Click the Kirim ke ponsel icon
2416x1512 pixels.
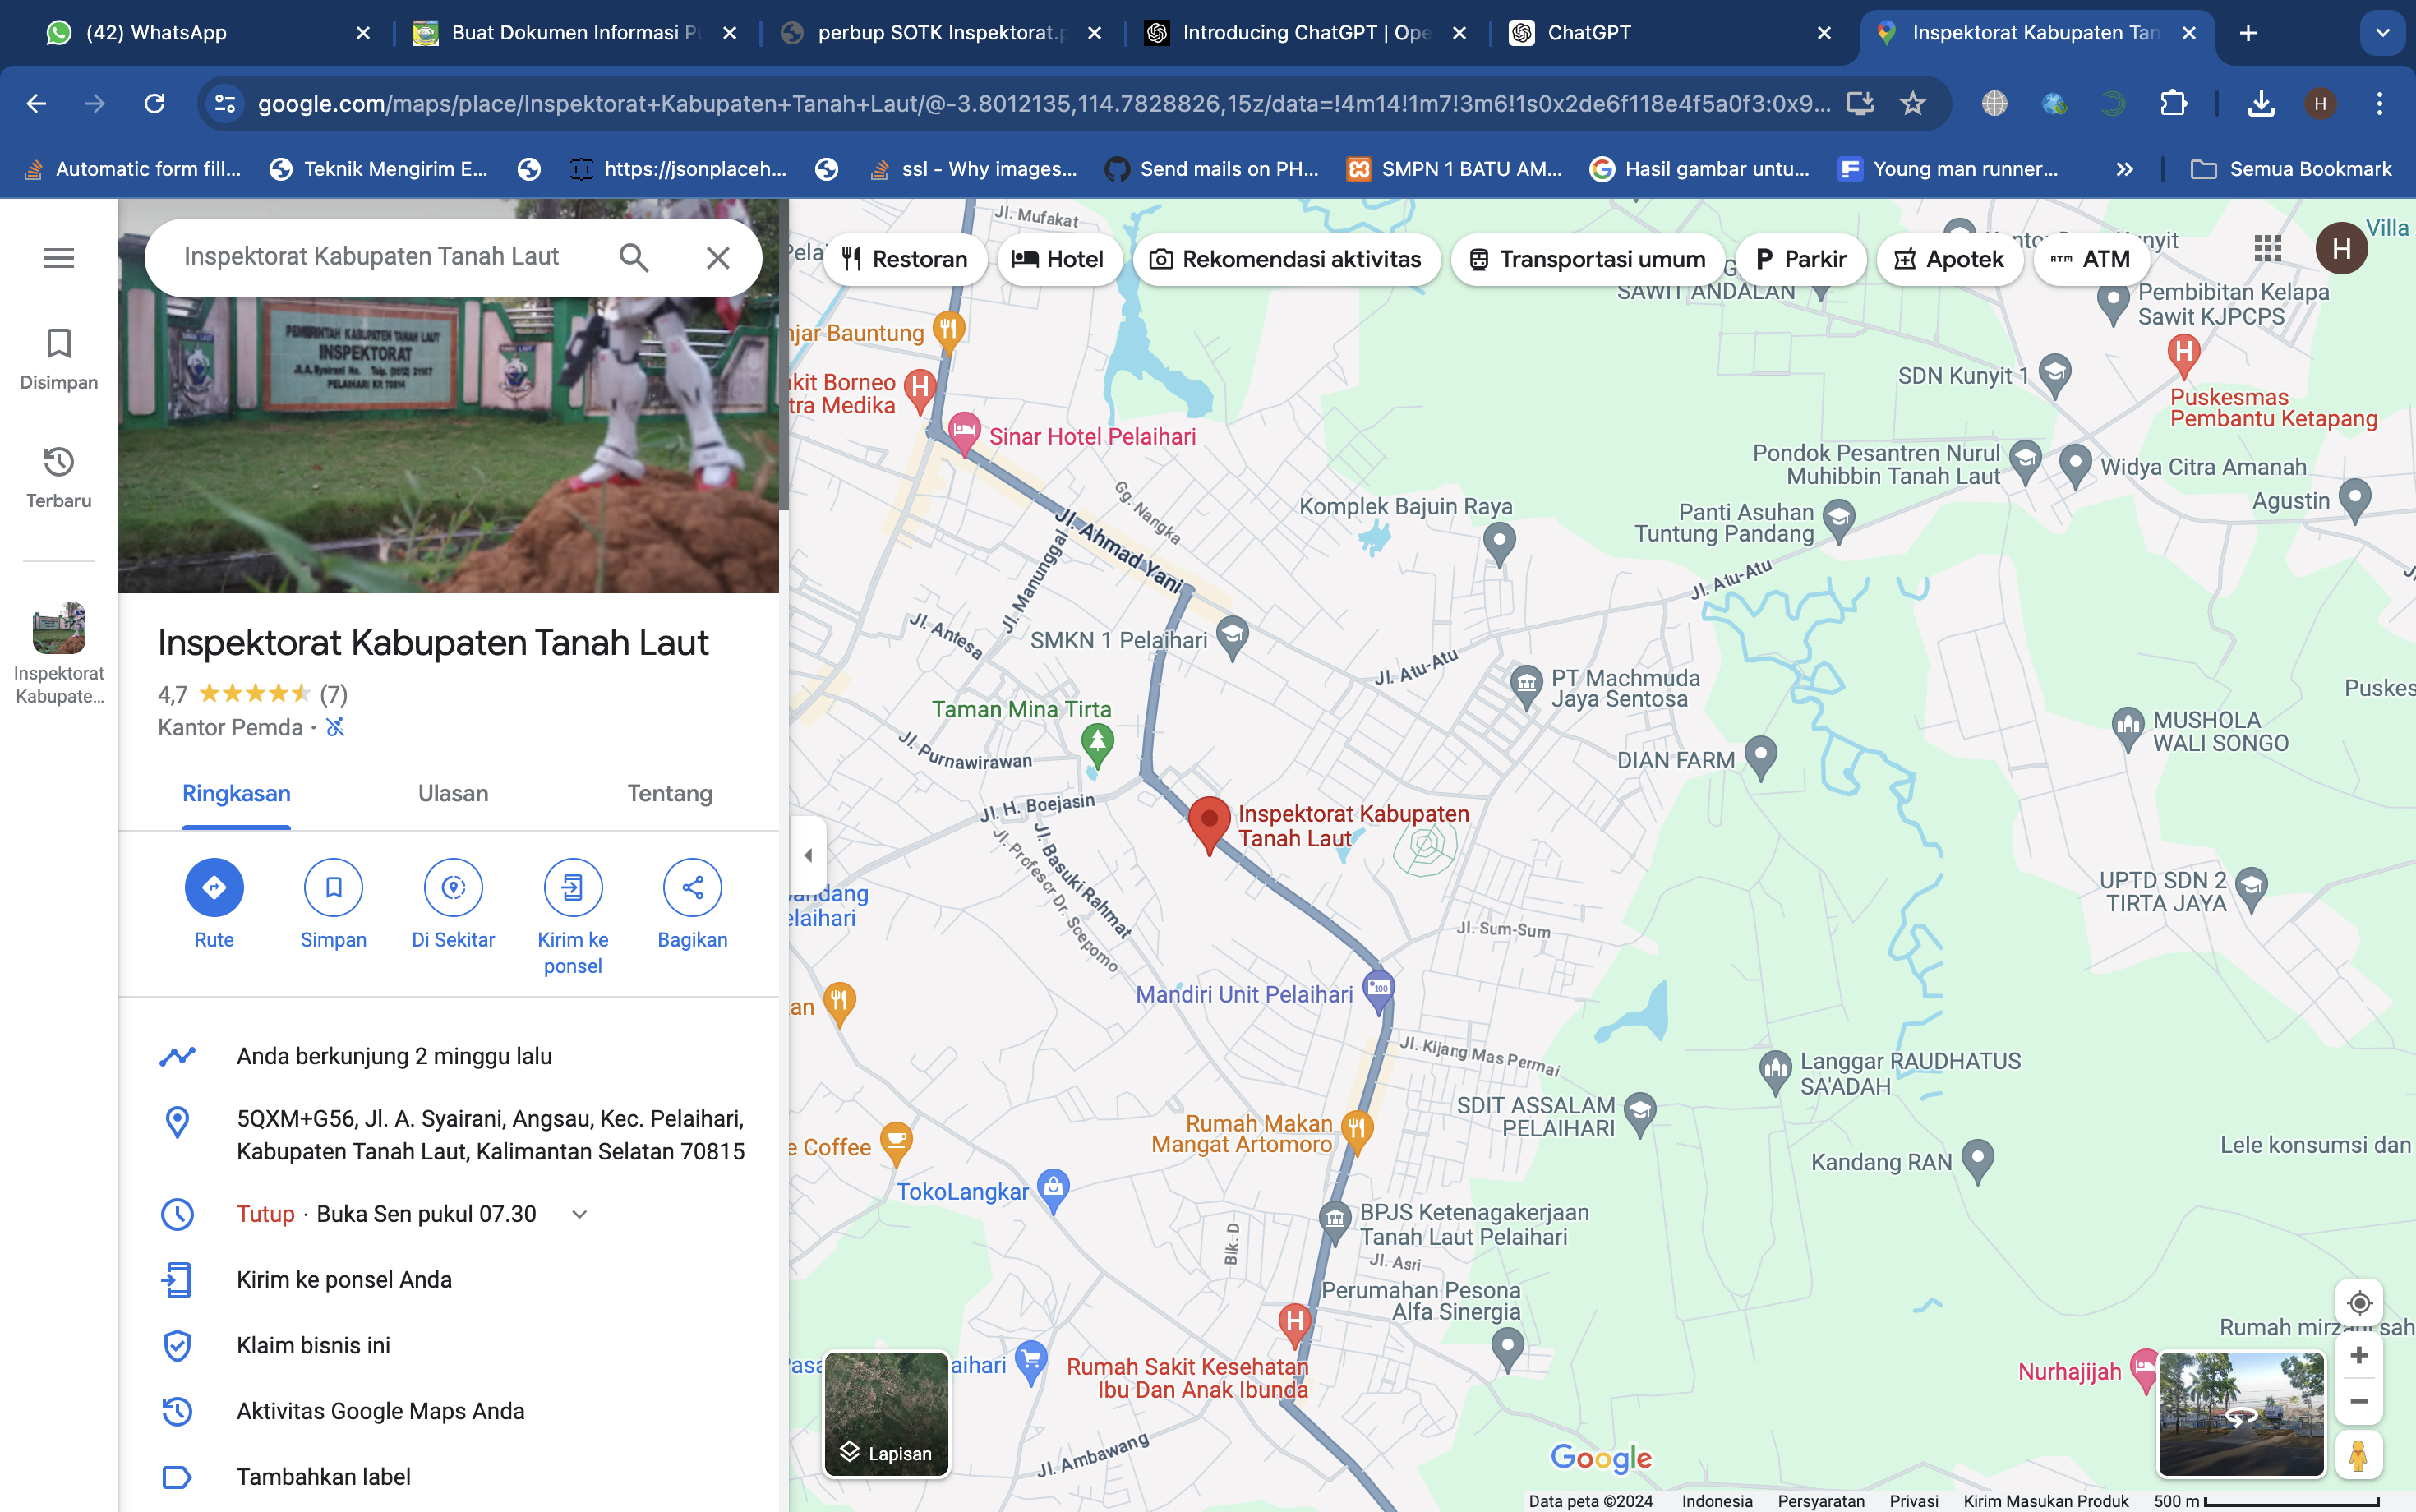click(572, 887)
